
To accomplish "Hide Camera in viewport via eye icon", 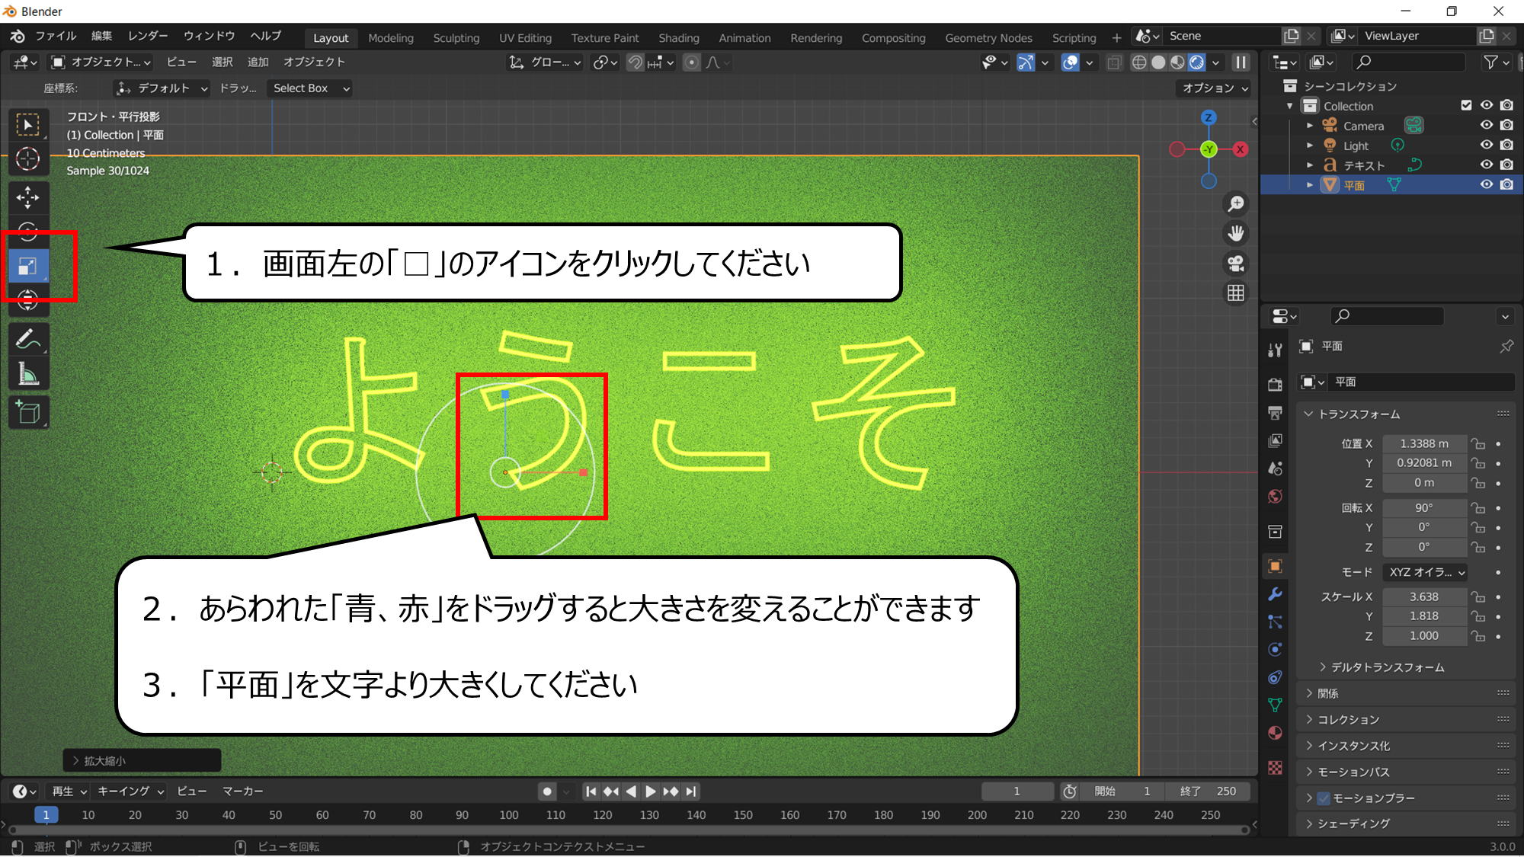I will (1486, 125).
